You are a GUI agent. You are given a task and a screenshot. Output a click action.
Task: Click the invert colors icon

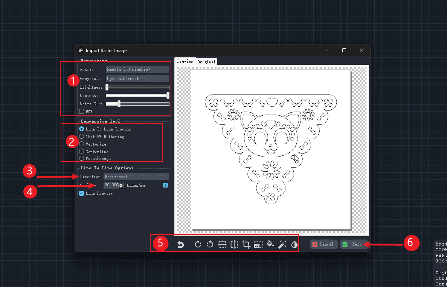[x=294, y=244]
